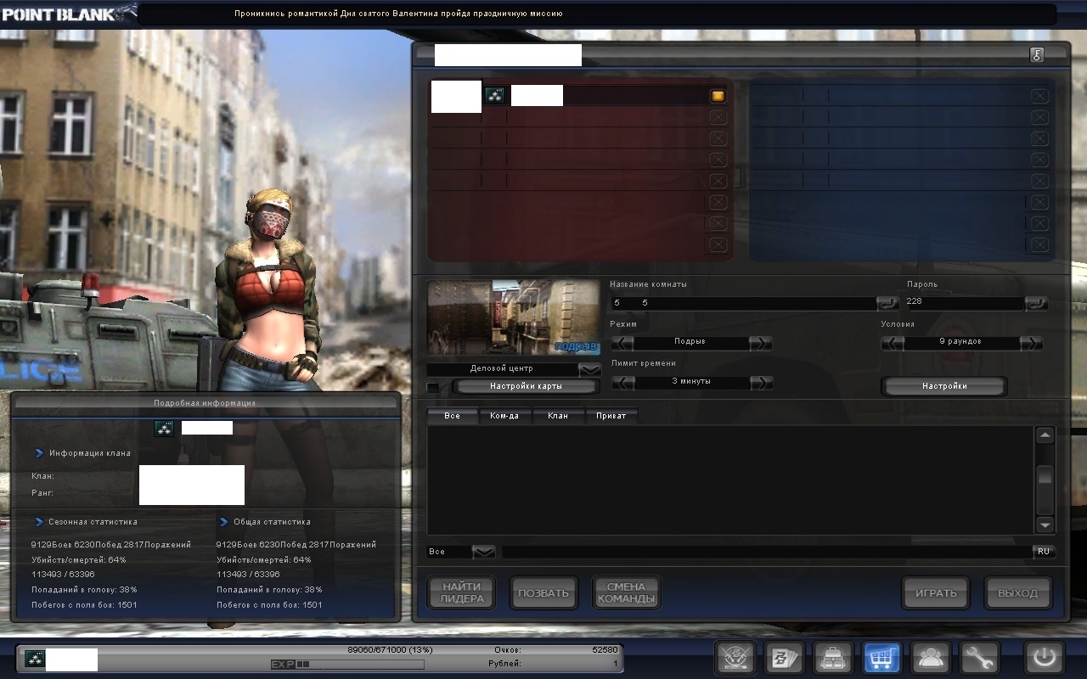This screenshot has height=679, width=1087.
Task: Toggle the fourth blue team slot
Action: [x=1039, y=160]
